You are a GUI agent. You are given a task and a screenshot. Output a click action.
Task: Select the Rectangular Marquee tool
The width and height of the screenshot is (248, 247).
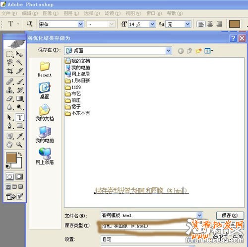[9, 54]
